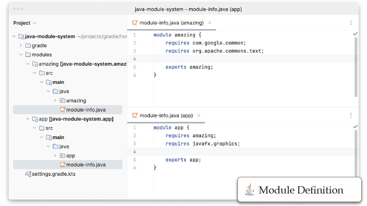Image resolution: width=367 pixels, height=206 pixels.
Task: Select the modules folder icon
Action: [x=28, y=54]
